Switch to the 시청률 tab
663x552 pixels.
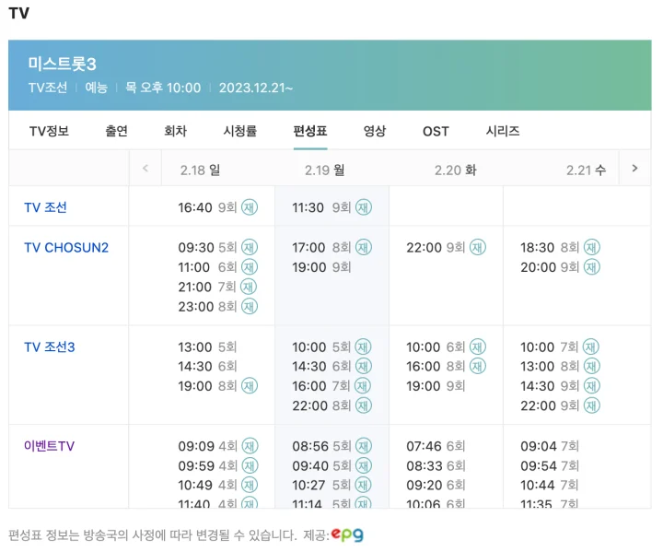(x=240, y=131)
